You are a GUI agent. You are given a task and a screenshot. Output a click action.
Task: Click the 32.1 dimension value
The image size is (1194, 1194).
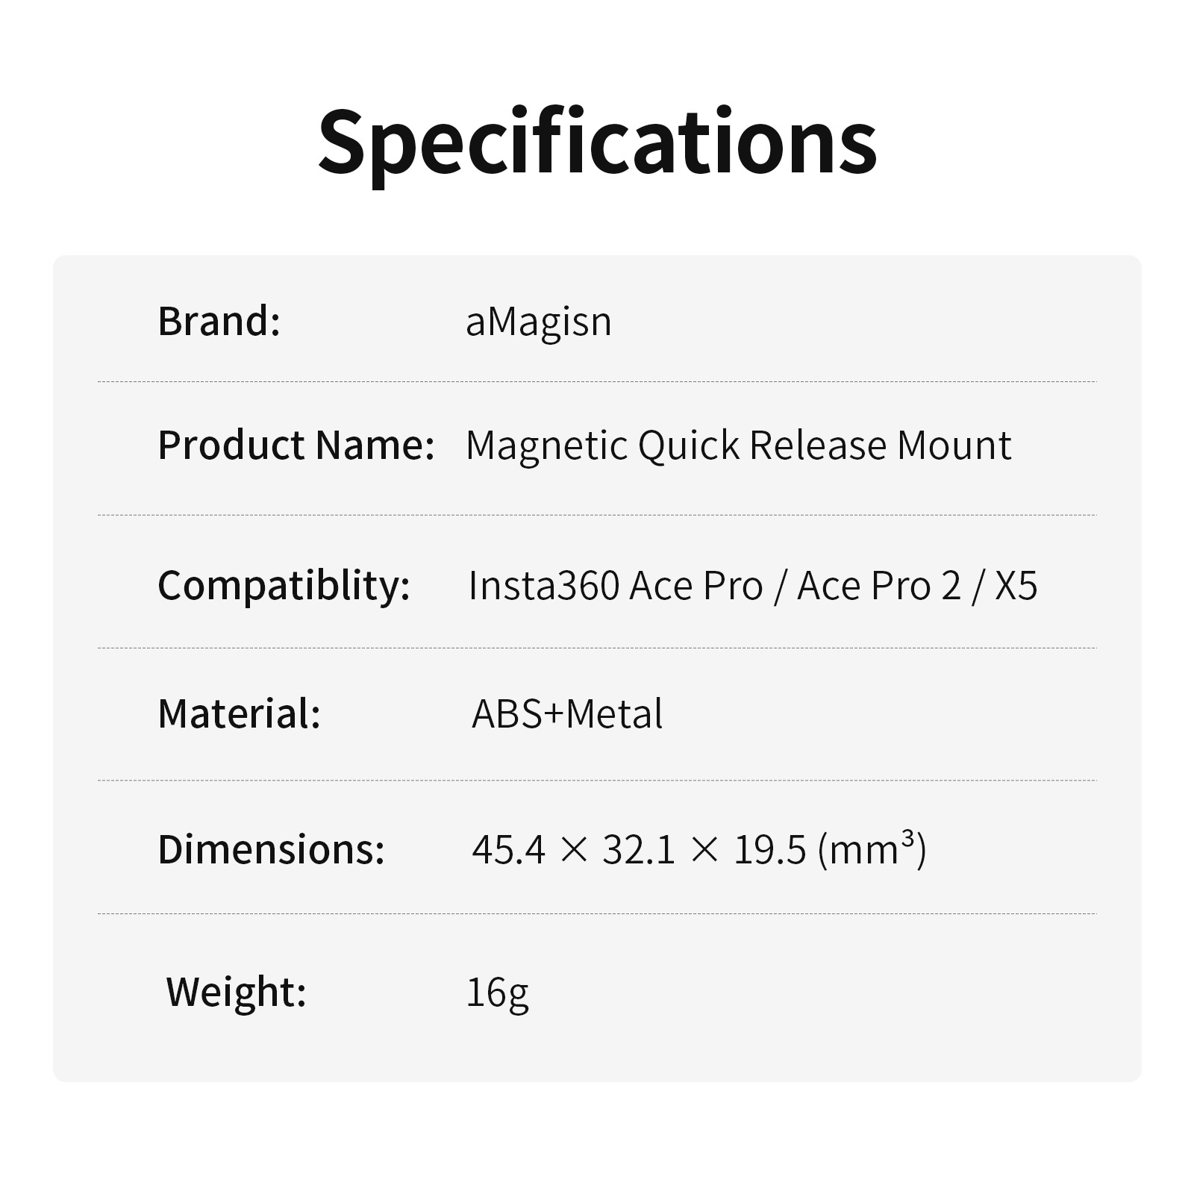[x=639, y=849]
